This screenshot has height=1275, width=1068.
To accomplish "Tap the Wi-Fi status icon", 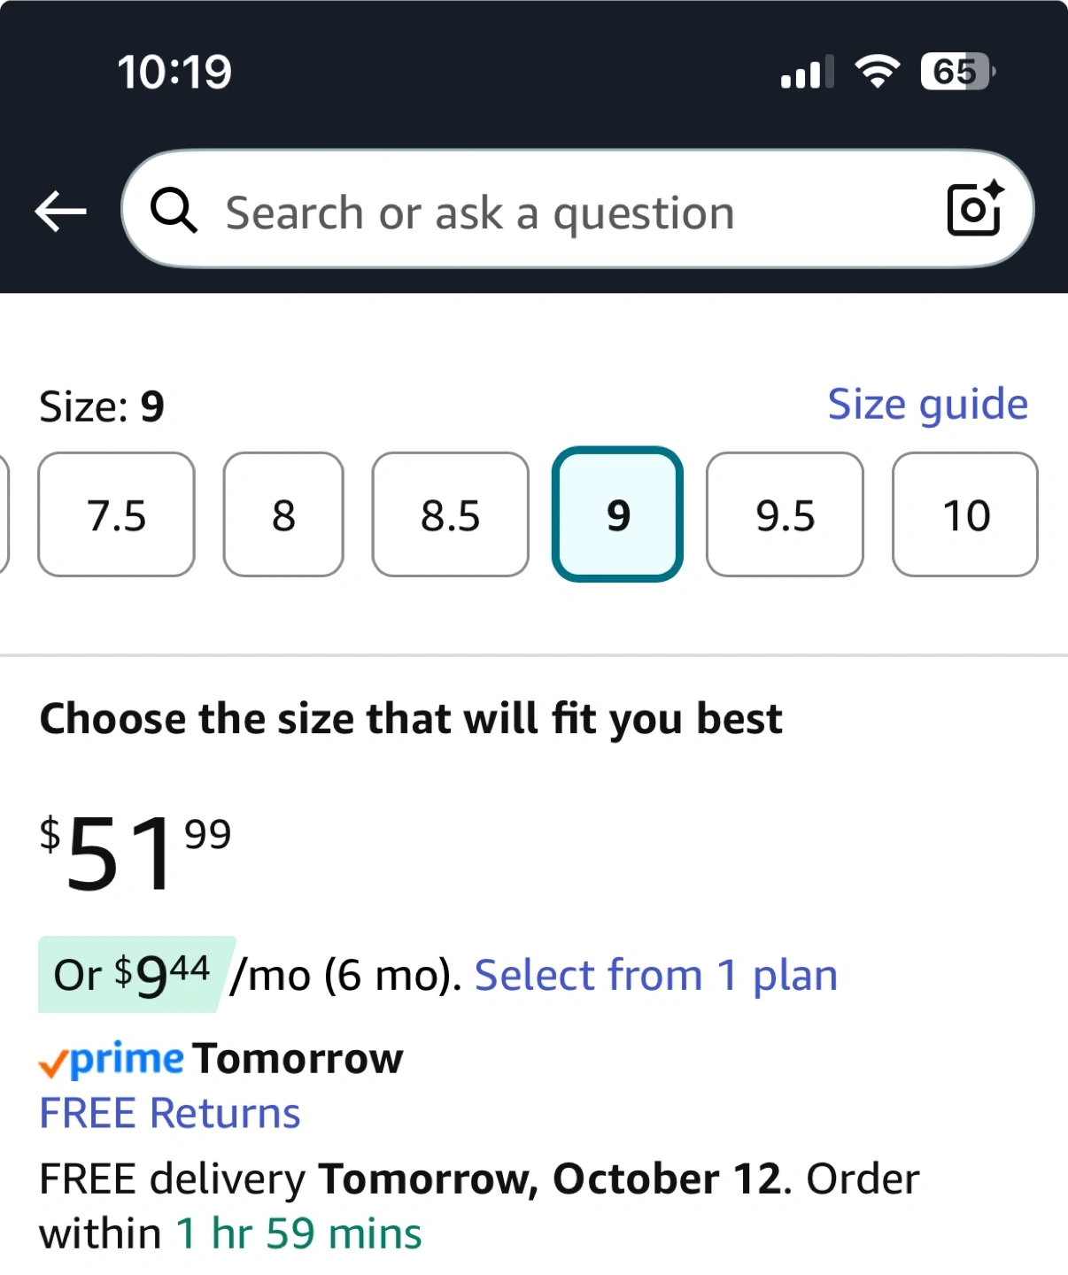I will pos(877,72).
